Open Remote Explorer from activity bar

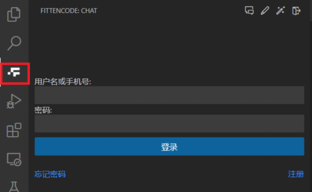(14, 159)
